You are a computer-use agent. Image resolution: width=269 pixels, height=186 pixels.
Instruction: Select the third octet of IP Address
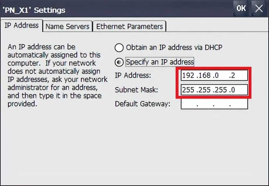[216, 76]
